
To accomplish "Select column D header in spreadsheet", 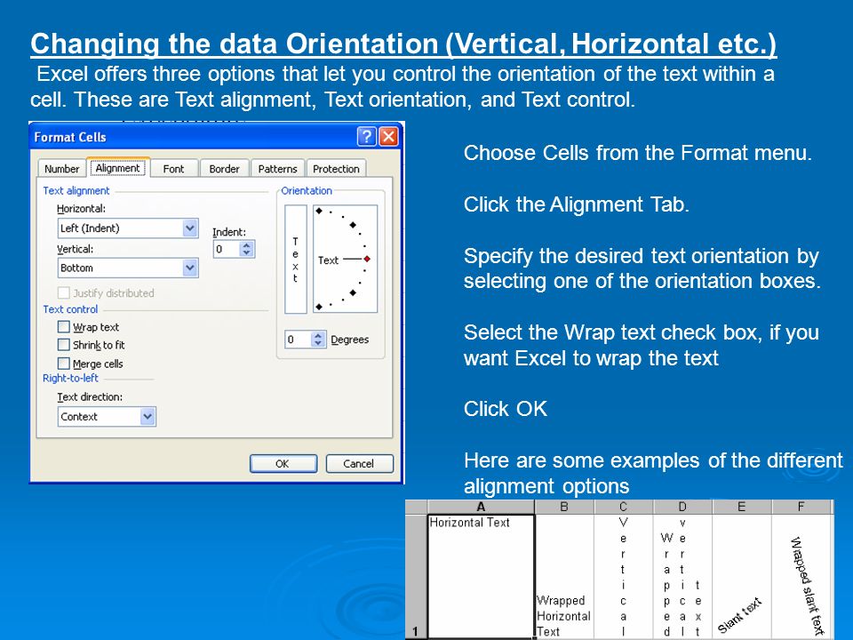I will click(x=682, y=508).
